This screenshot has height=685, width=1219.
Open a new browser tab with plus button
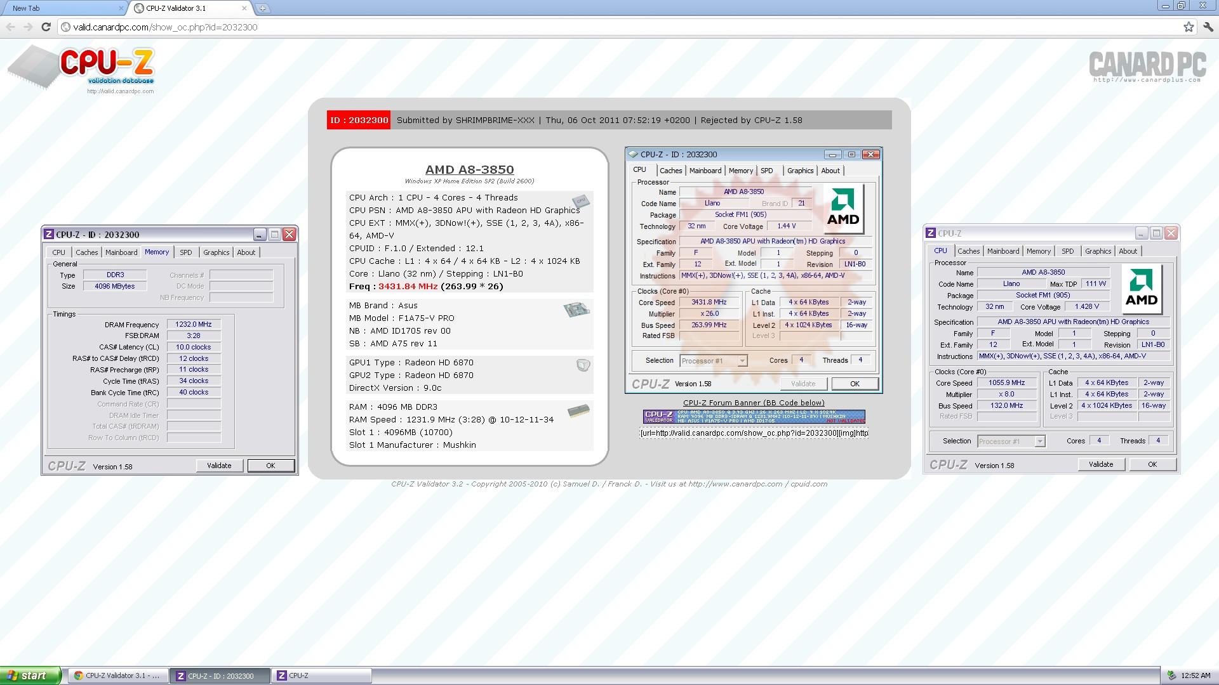tap(263, 8)
